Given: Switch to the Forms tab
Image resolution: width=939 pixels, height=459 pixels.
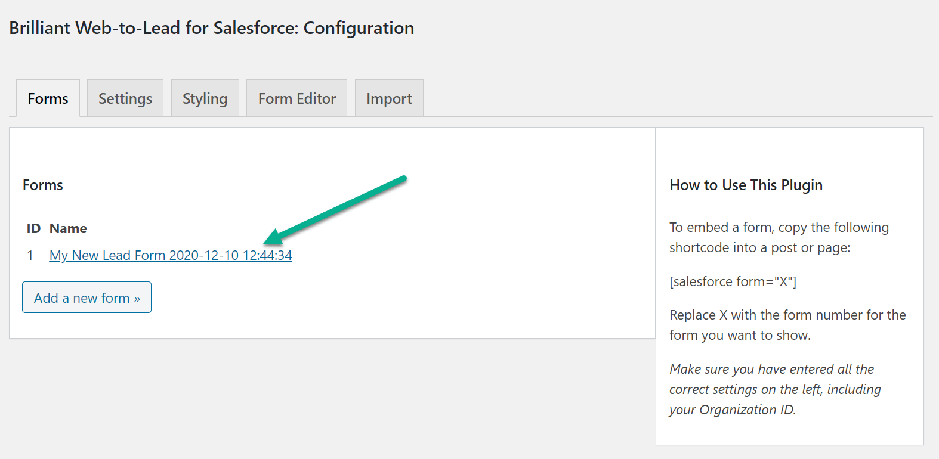Looking at the screenshot, I should click(x=48, y=98).
